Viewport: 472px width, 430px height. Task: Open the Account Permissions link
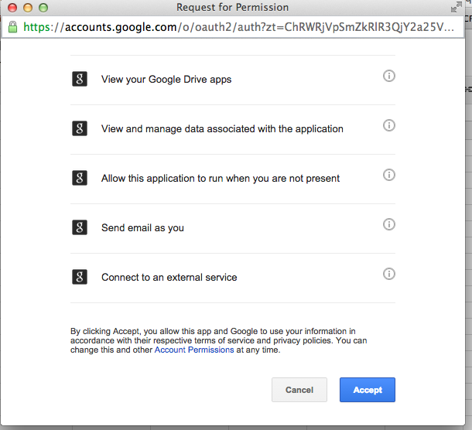tap(194, 350)
